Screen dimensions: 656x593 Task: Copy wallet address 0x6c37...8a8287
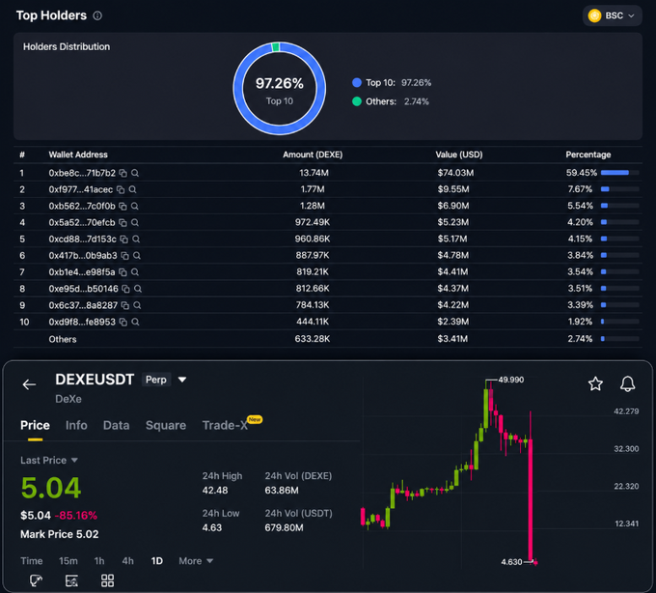pos(124,305)
